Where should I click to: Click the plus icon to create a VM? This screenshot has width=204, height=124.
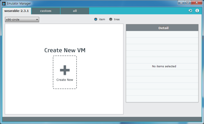(65, 70)
